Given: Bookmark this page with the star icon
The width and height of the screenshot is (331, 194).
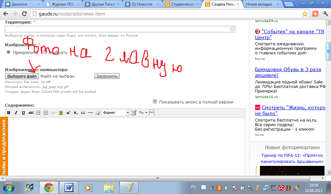Looking at the screenshot, I should pyautogui.click(x=305, y=14).
